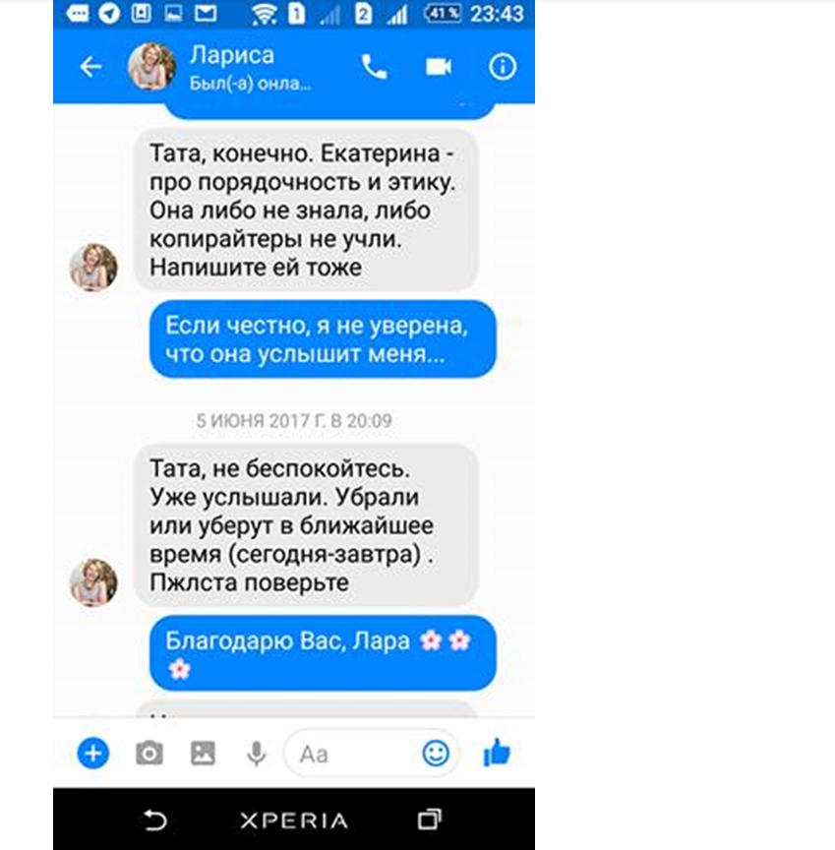Open the plus attachments menu

click(x=93, y=753)
